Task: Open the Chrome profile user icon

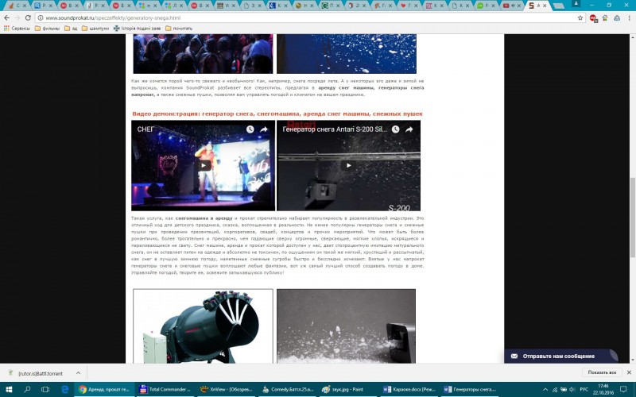Action: tap(576, 4)
